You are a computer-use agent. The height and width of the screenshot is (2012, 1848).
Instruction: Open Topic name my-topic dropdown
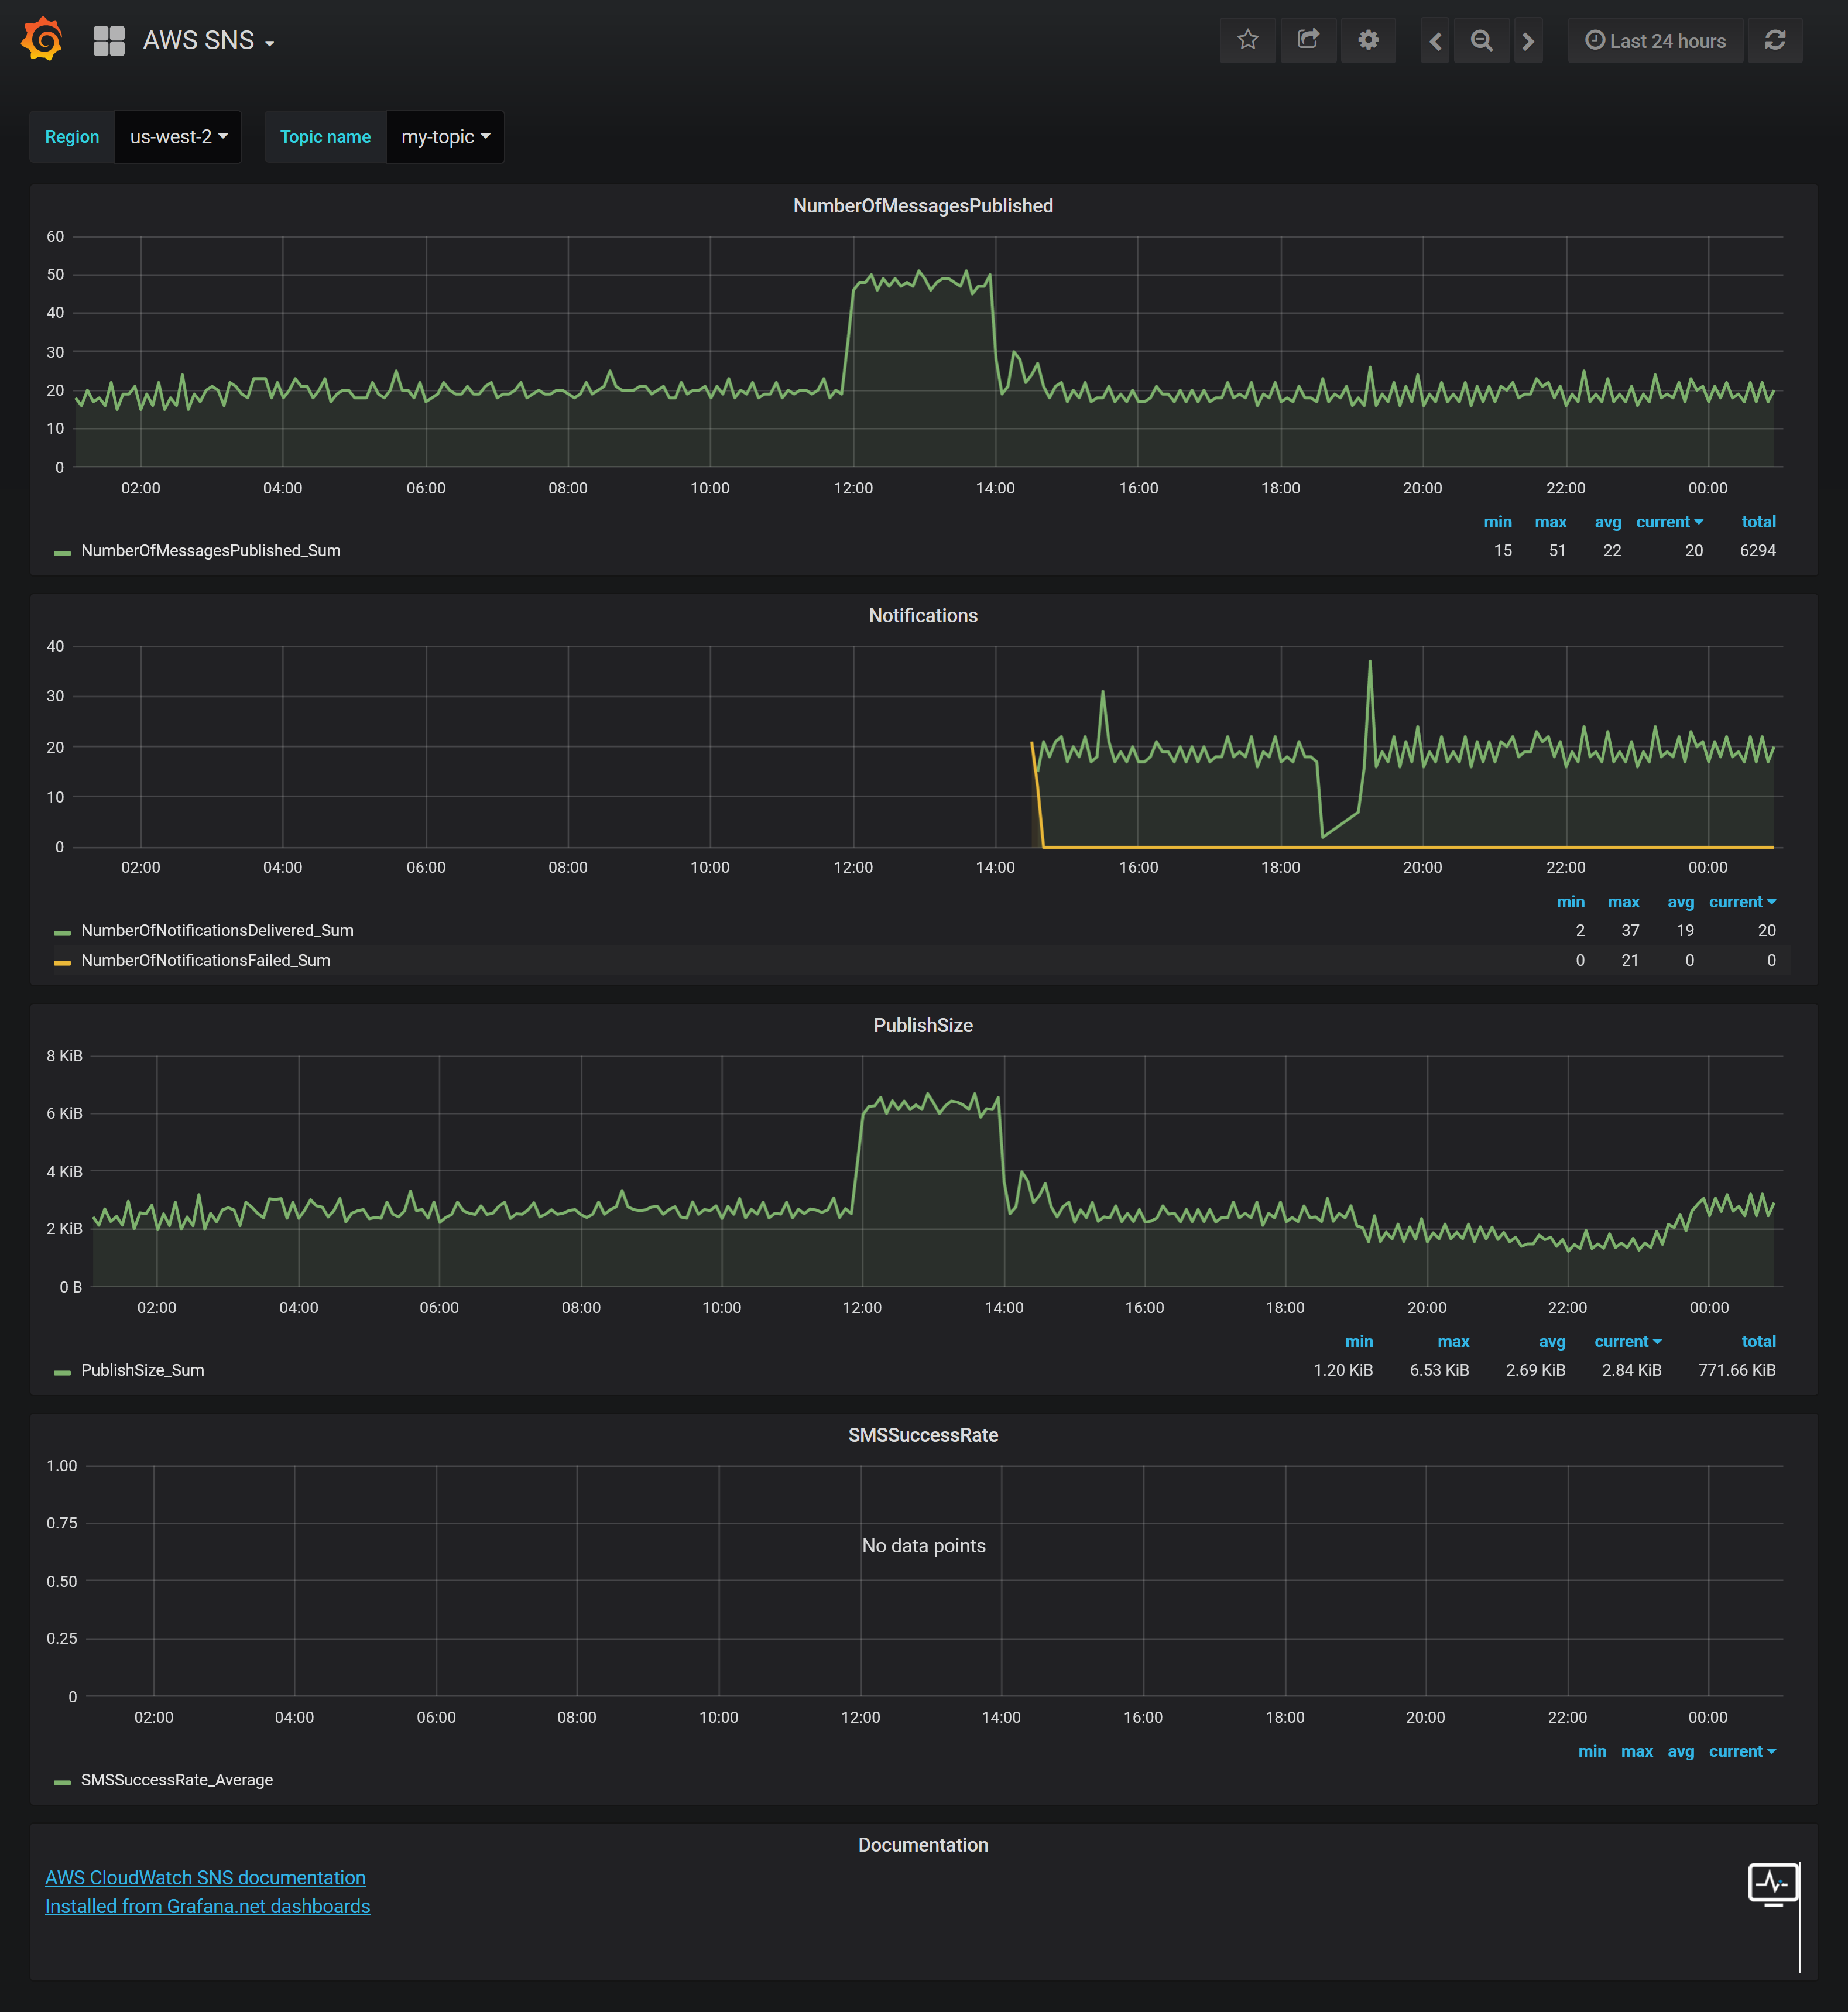[445, 137]
